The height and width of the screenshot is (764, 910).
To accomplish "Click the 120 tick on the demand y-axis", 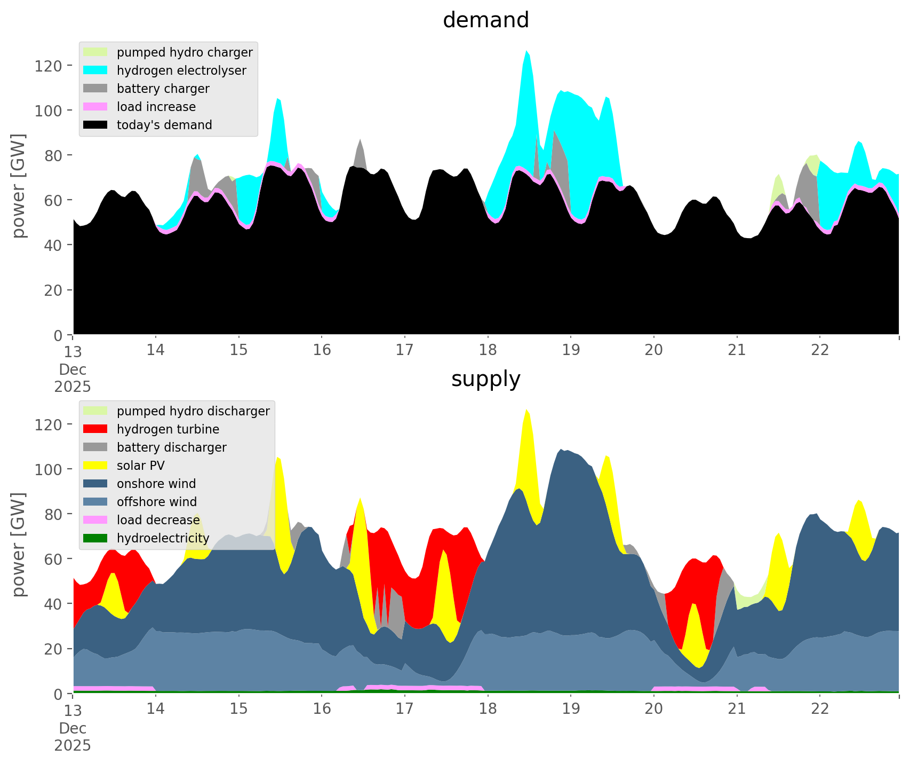I will click(55, 66).
